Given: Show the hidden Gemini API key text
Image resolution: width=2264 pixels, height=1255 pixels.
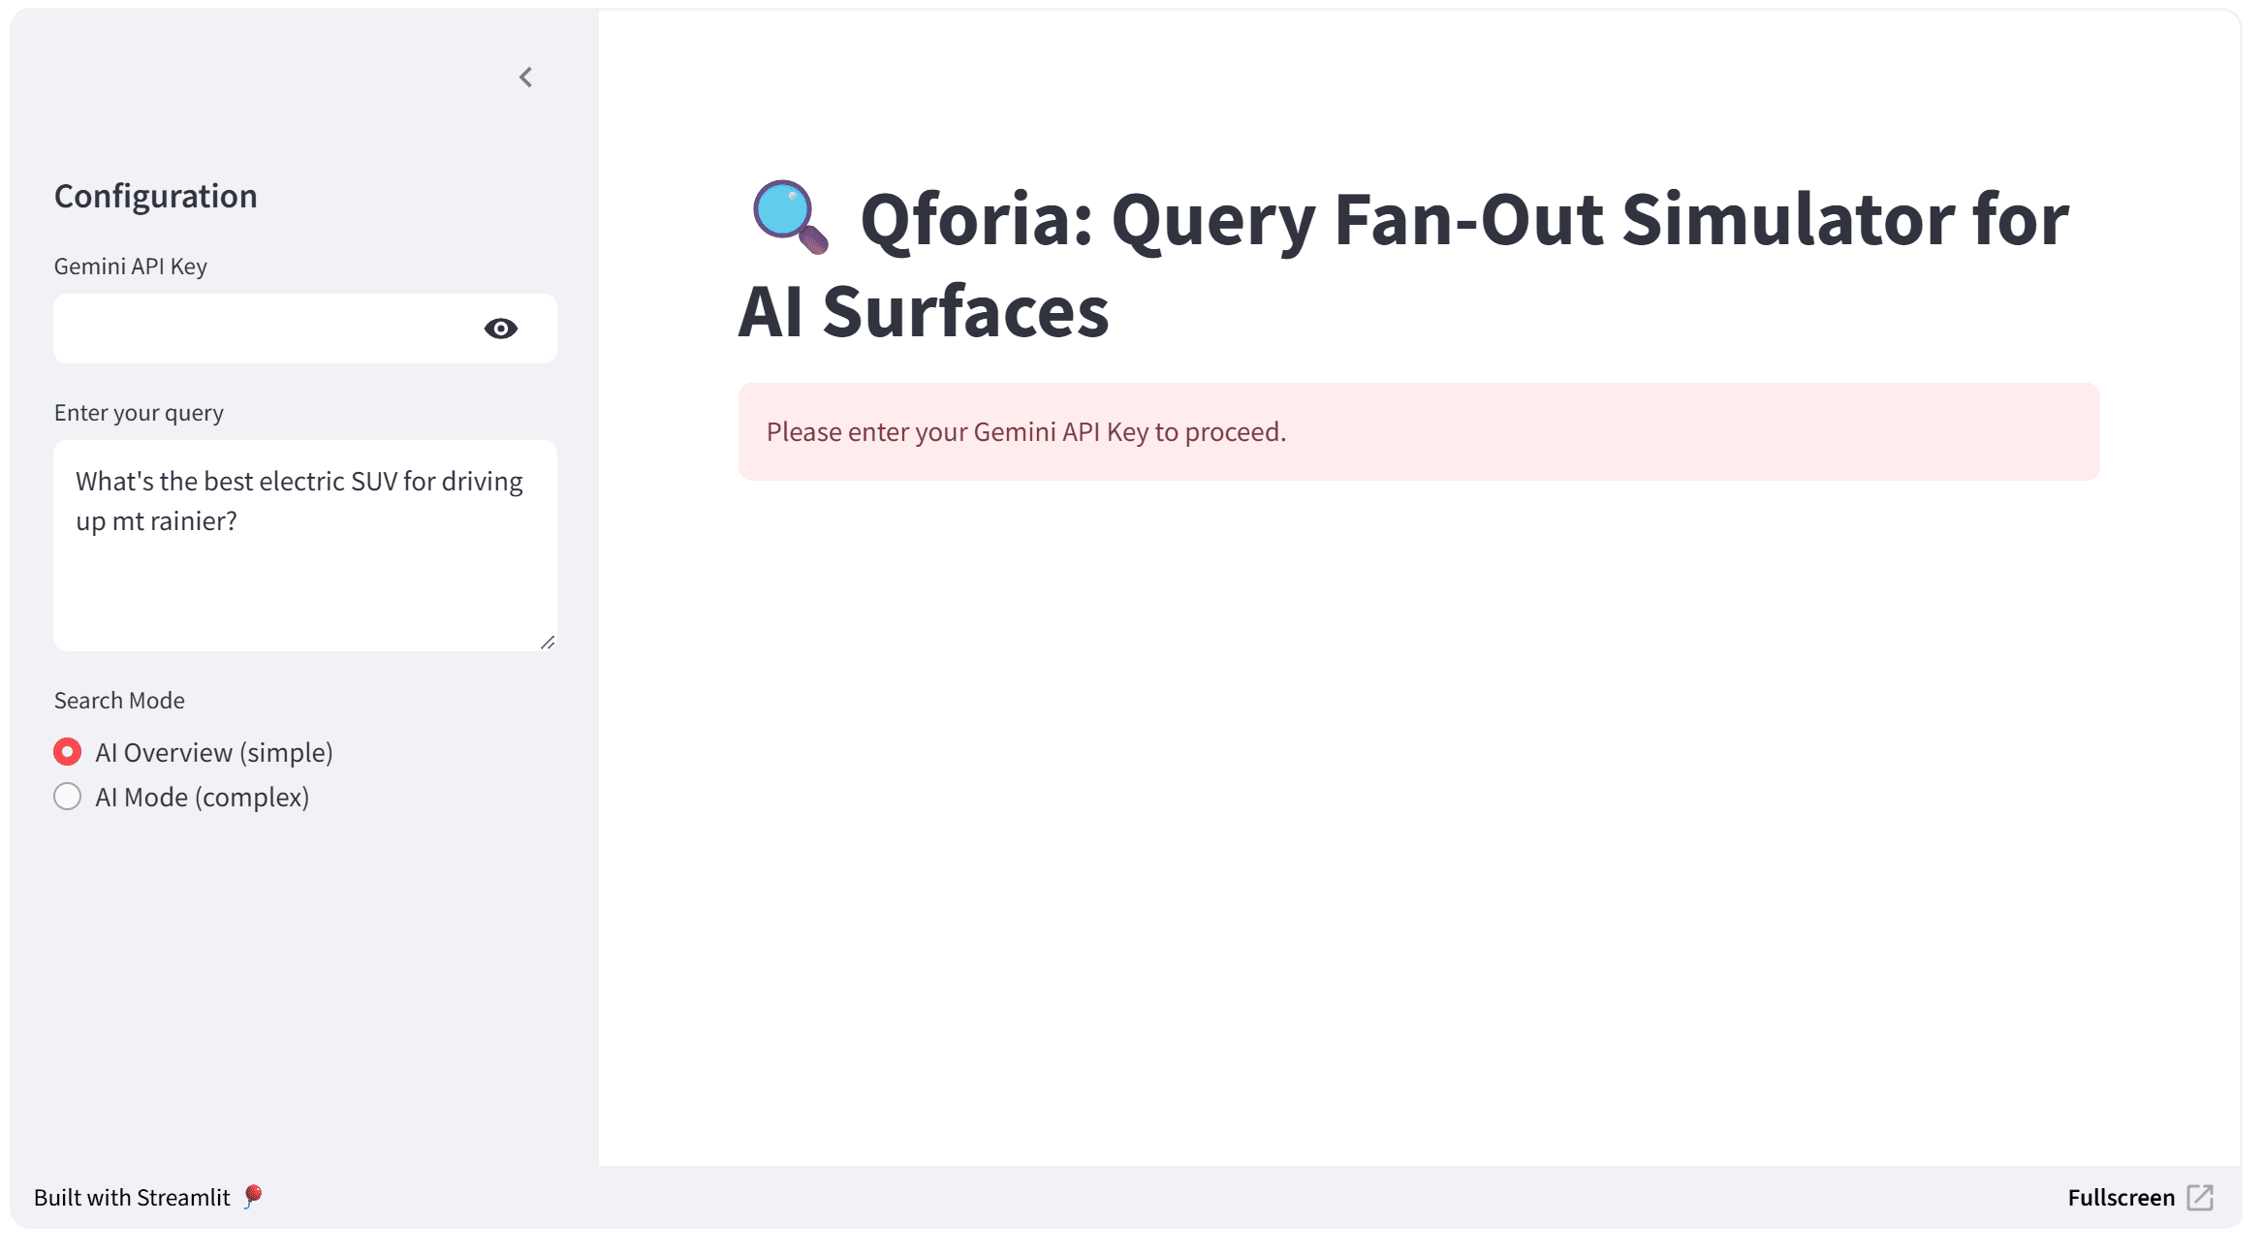Looking at the screenshot, I should coord(500,329).
